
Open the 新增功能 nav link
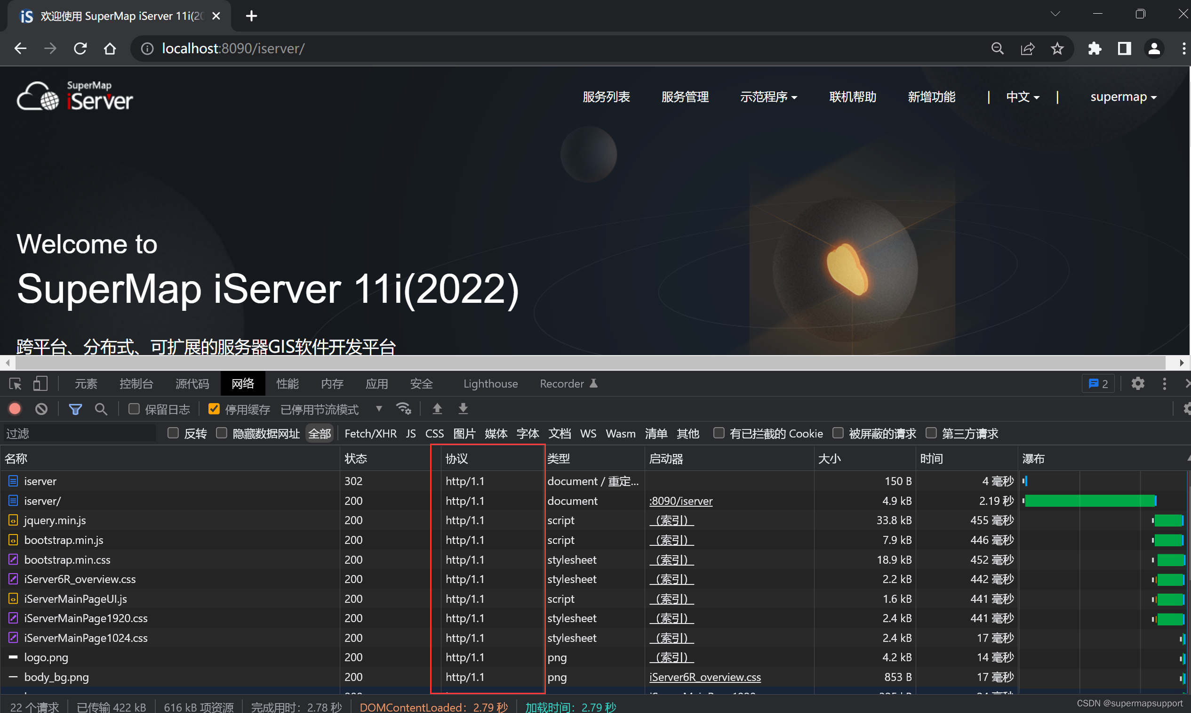pyautogui.click(x=931, y=97)
